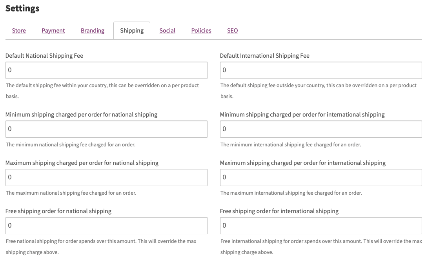Click the 'Default International Shipping Fee' label text
Screen dimensions: 426x261
click(264, 56)
